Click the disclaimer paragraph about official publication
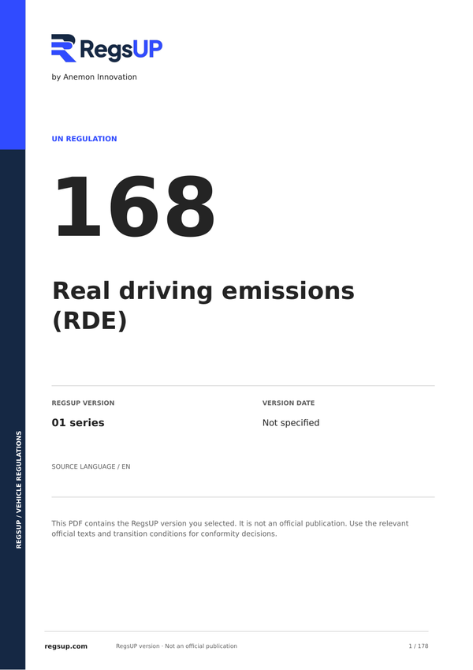Image resolution: width=473 pixels, height=670 pixels. (230, 529)
